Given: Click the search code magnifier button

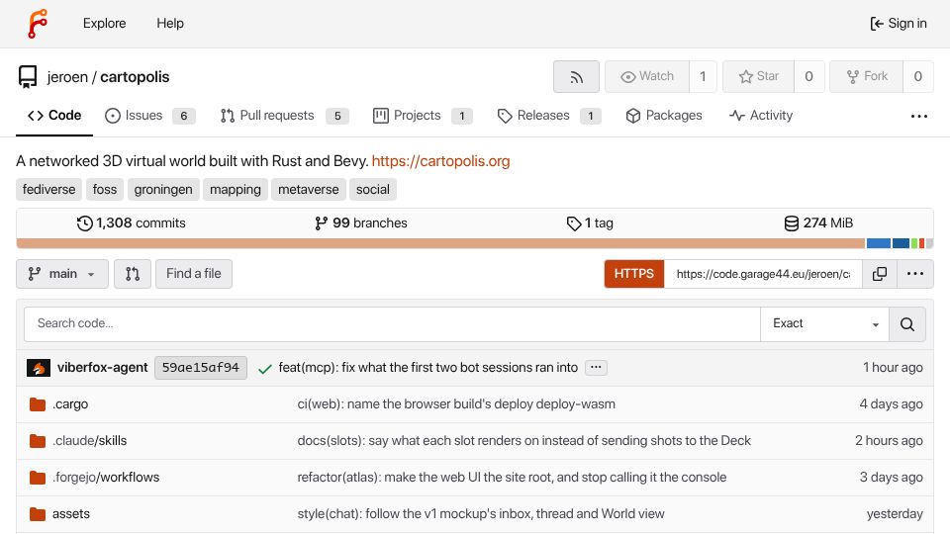Looking at the screenshot, I should coord(907,324).
